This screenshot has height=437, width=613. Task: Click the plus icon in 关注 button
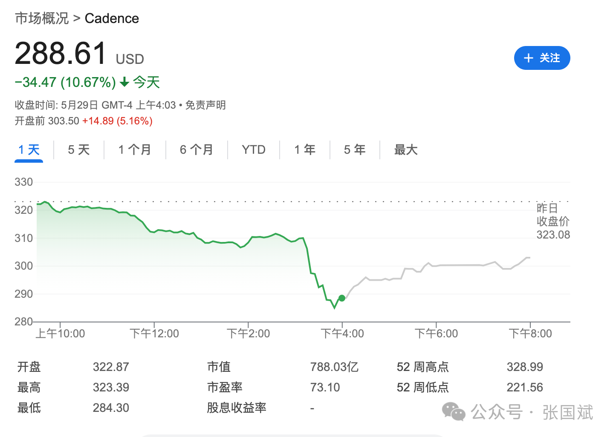coord(529,58)
